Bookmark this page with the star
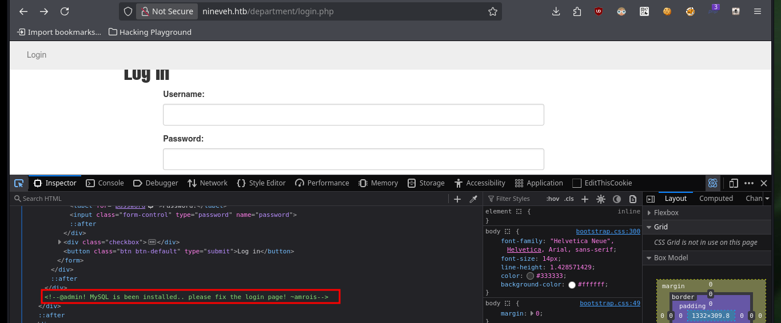This screenshot has height=323, width=781. 492,11
